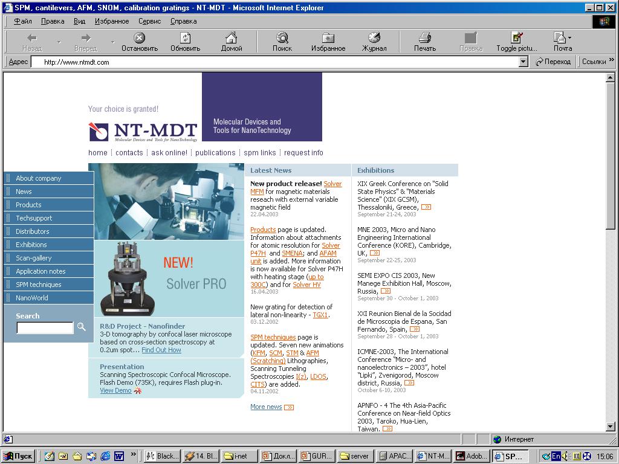The image size is (619, 464).
Task: Click the 'TGX1' grating link
Action: click(320, 315)
